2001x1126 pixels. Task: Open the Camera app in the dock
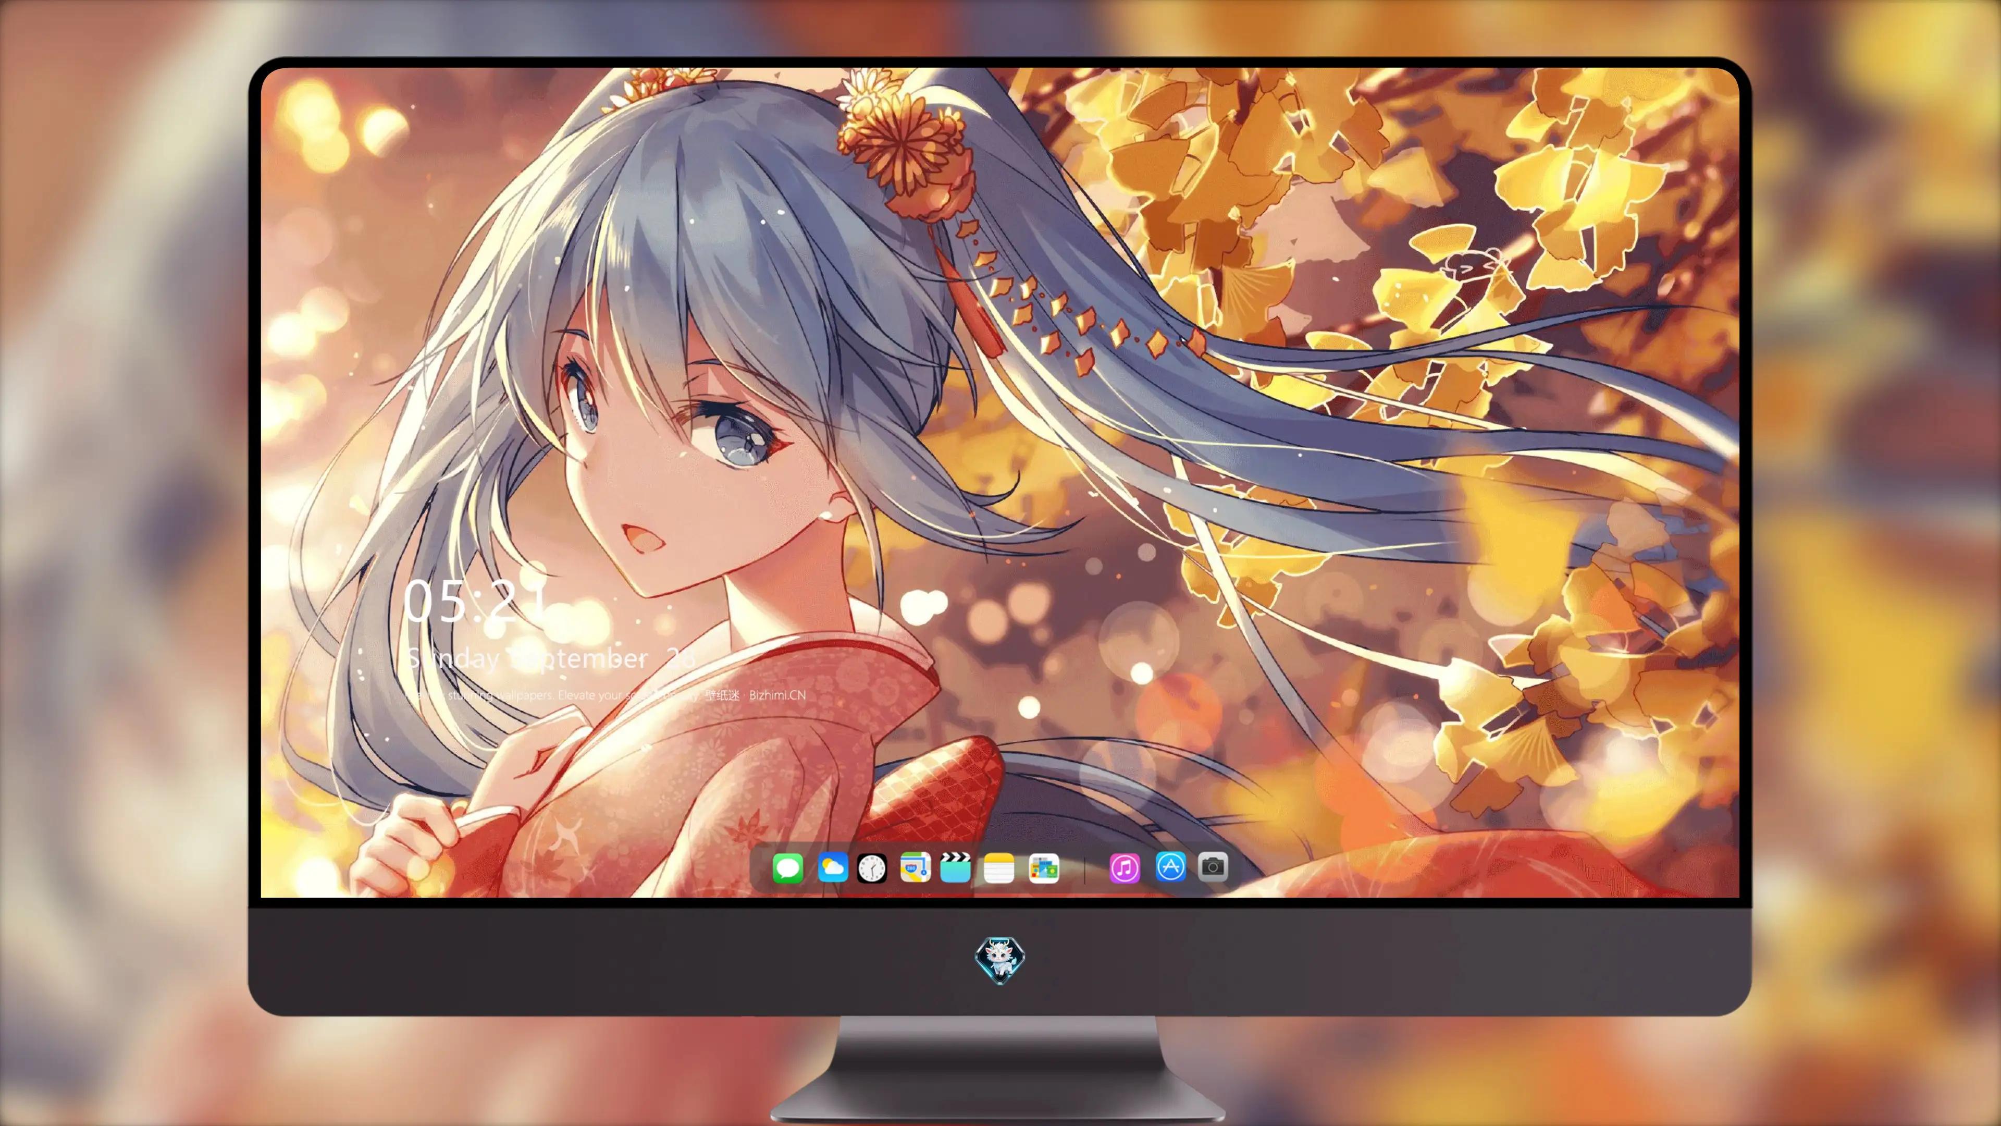click(1213, 866)
